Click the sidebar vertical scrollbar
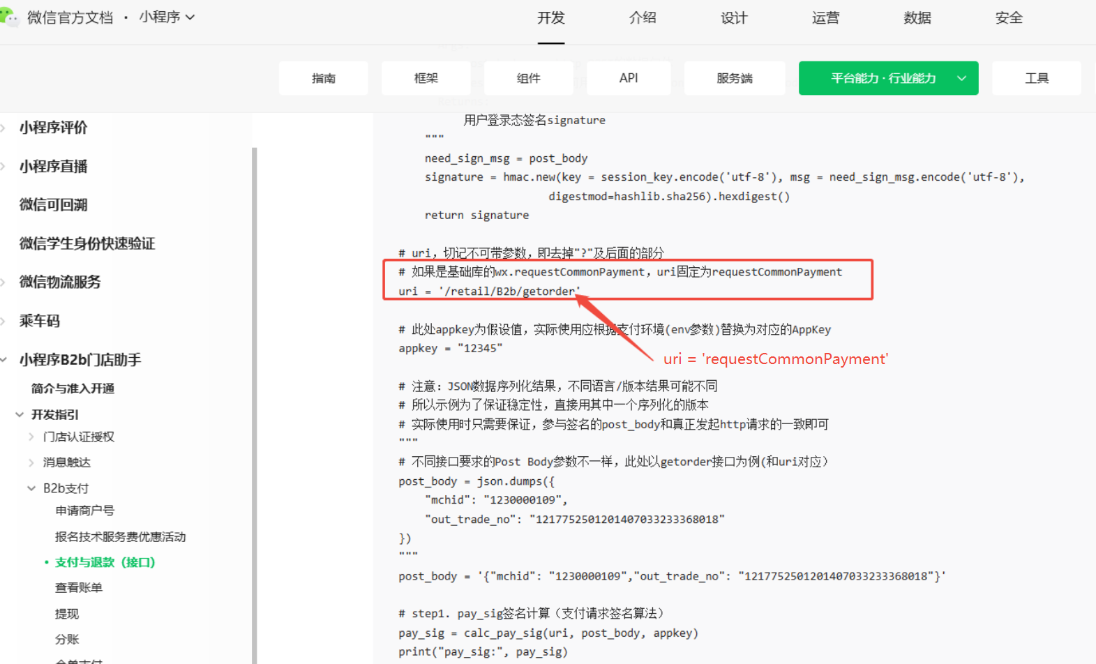 tap(254, 405)
